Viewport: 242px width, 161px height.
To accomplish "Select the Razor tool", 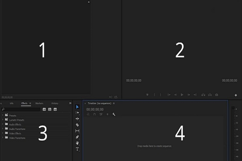I will point(77,125).
